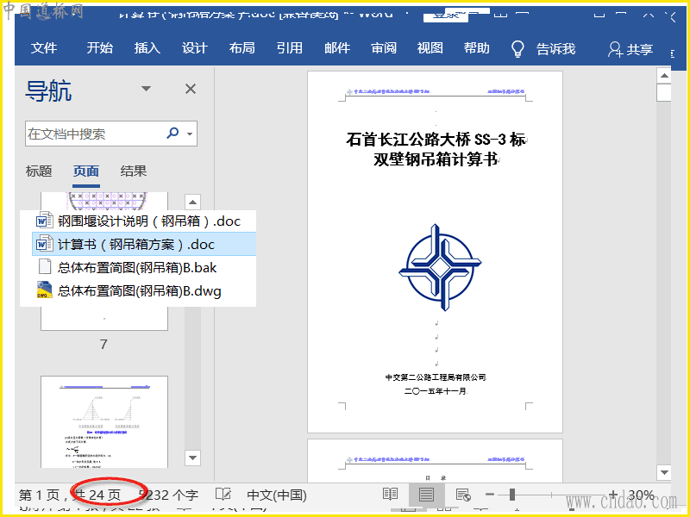Open the 插入 ribbon tab

(x=147, y=48)
